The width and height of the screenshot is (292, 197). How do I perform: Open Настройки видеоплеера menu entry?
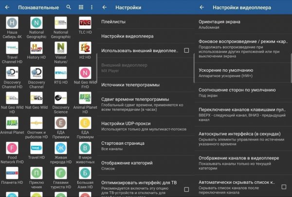(x=146, y=36)
